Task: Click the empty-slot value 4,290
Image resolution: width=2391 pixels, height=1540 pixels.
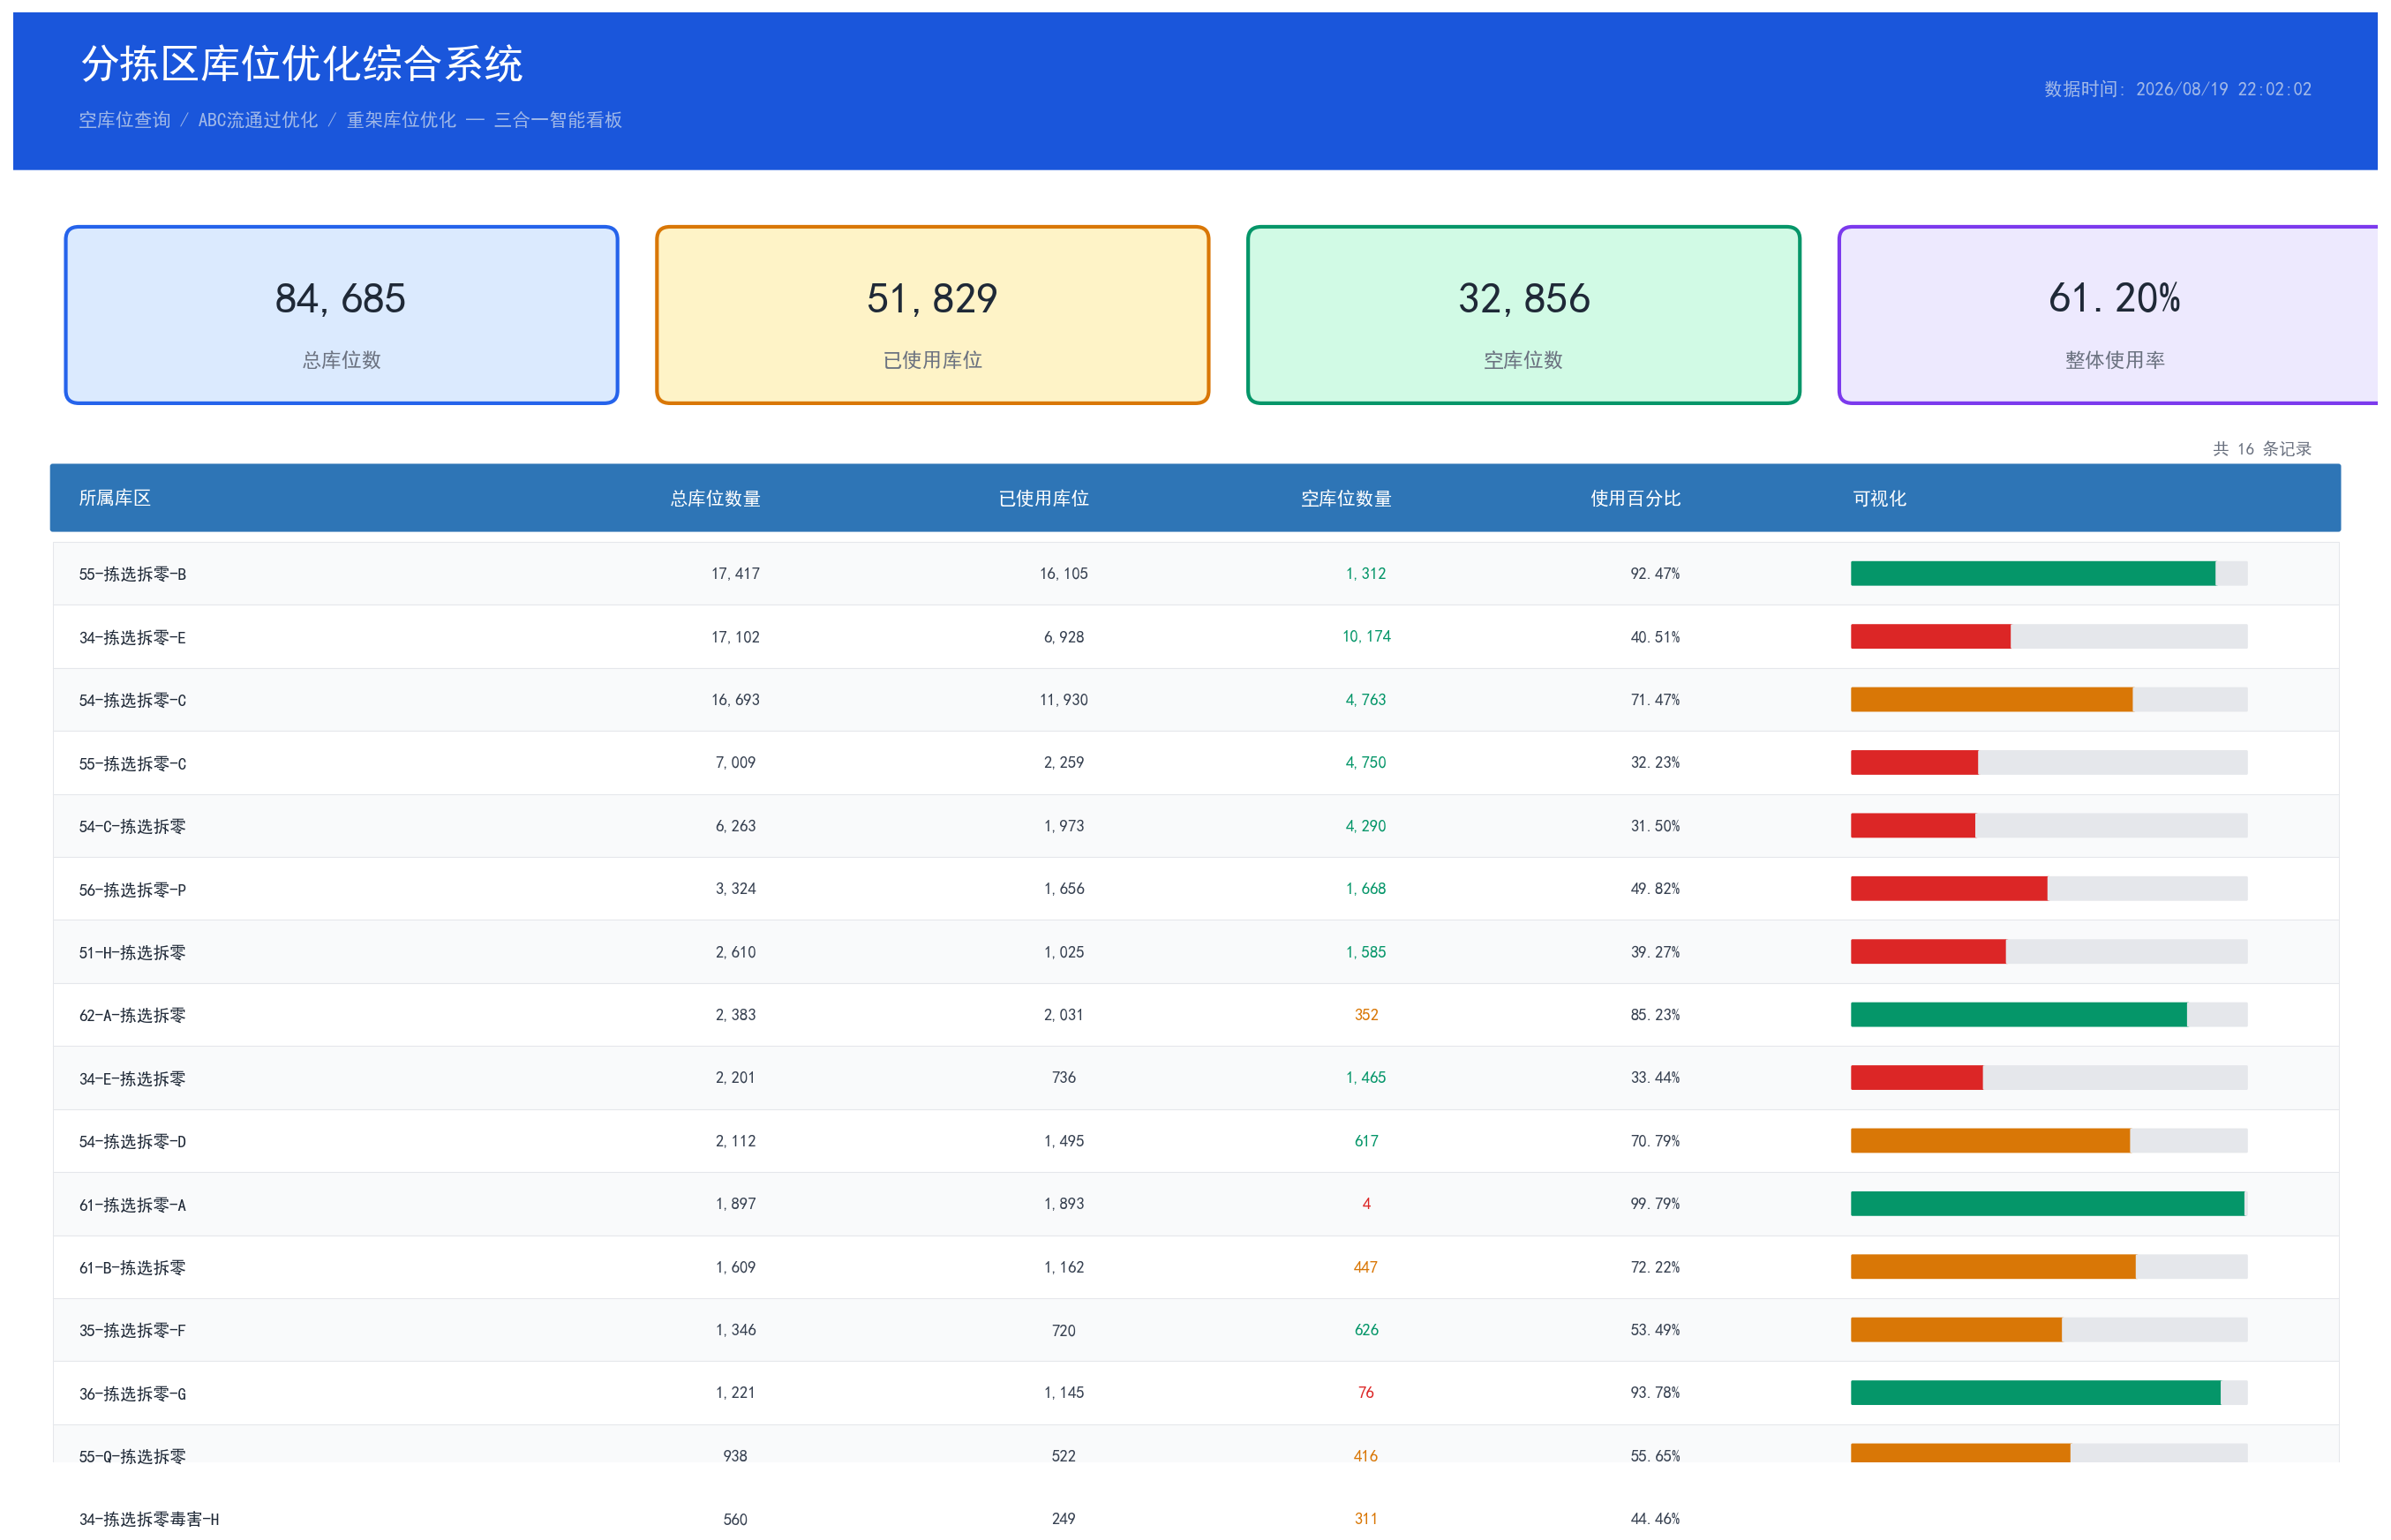Action: pos(1365,825)
